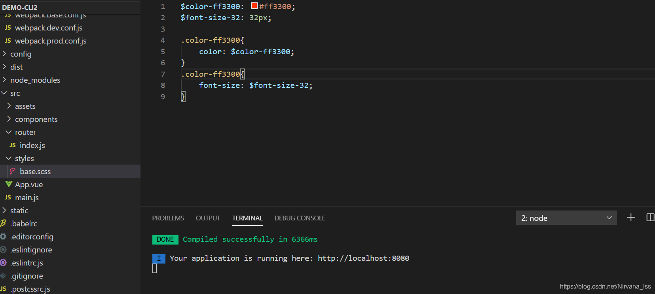Image resolution: width=655 pixels, height=294 pixels.
Task: Click the Sass icon beside base.scss
Action: click(13, 171)
